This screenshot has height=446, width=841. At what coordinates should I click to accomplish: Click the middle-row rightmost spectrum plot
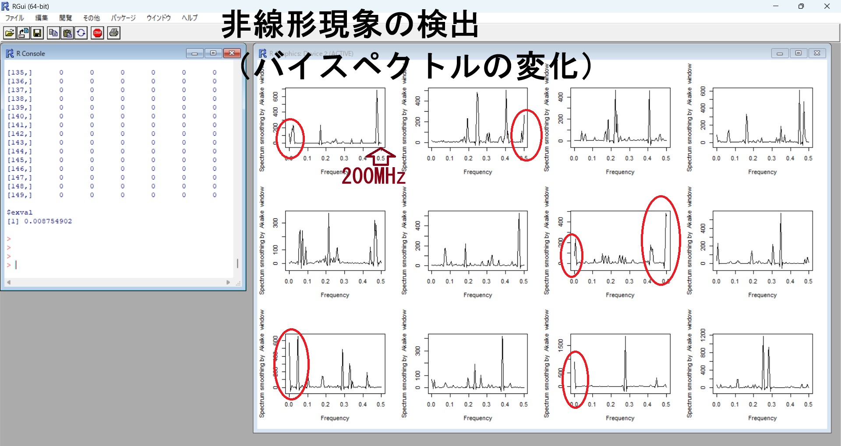(x=763, y=240)
